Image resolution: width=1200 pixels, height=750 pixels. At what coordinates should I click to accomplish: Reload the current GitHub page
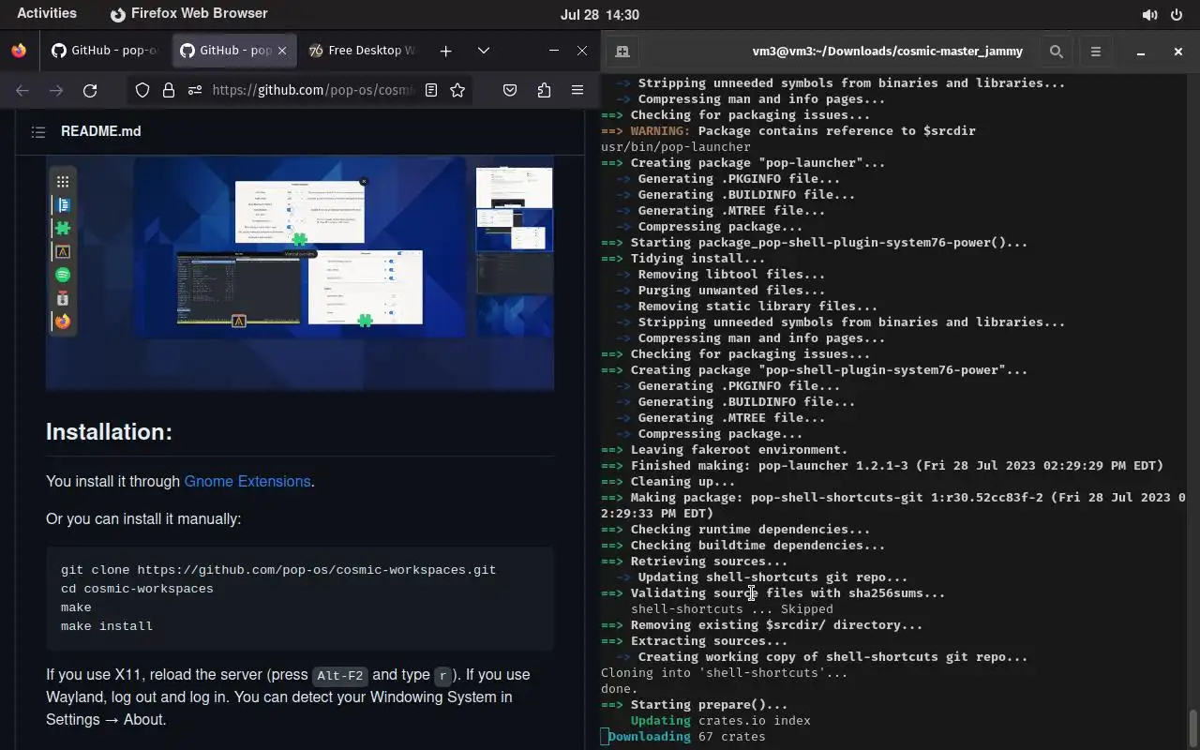tap(90, 90)
